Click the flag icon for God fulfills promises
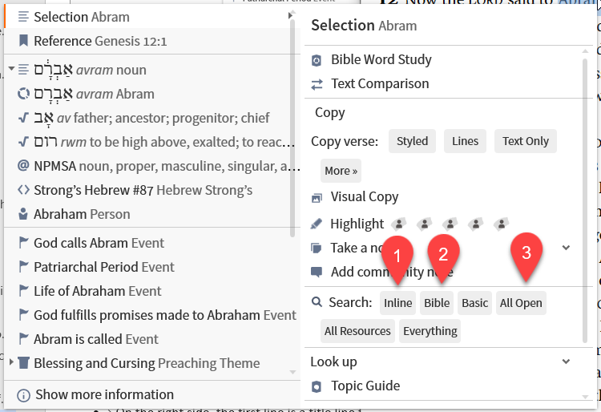 (23, 315)
